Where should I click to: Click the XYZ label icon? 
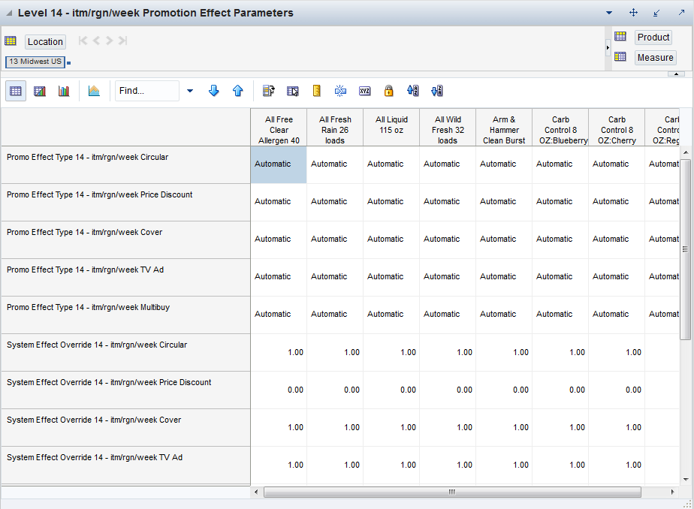coord(365,91)
